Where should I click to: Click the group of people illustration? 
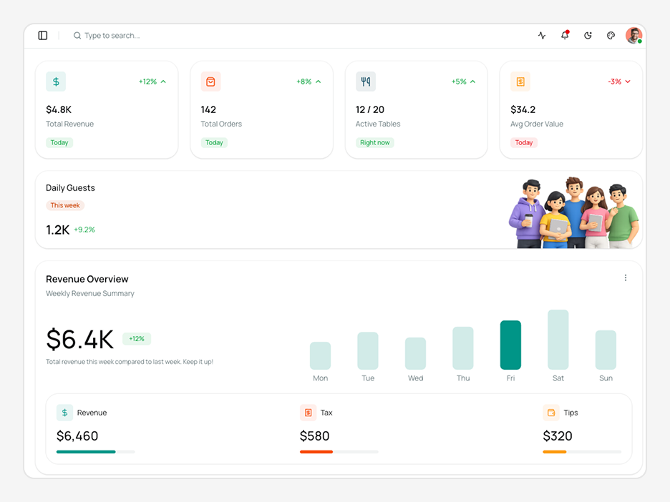tap(574, 212)
